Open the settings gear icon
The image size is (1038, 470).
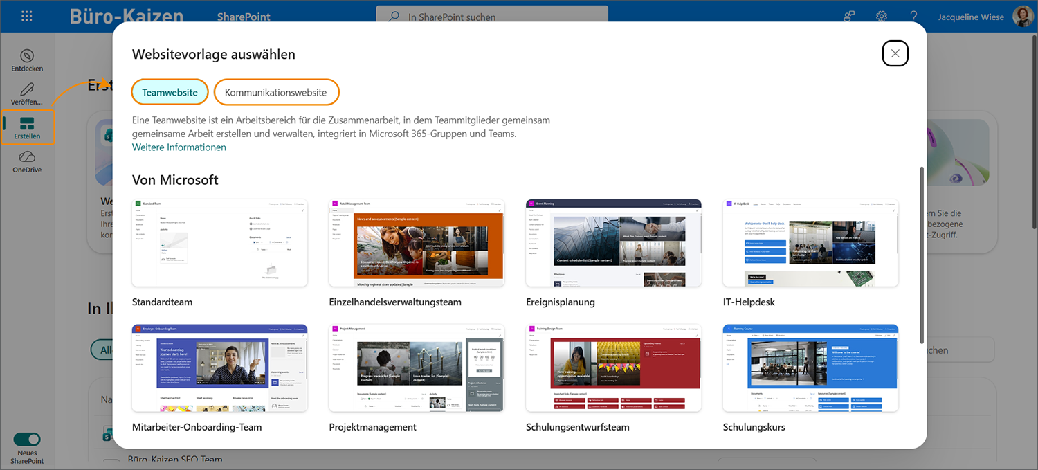click(x=882, y=17)
